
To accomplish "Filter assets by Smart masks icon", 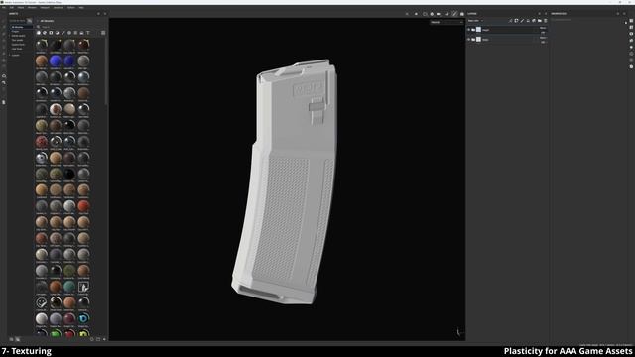I will point(51,33).
